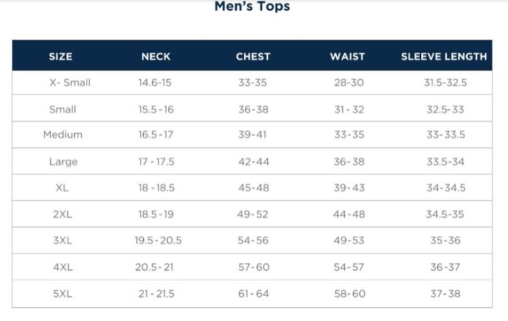The width and height of the screenshot is (508, 321).
Task: Click the neck value 19.5-20.5
Action: point(158,241)
